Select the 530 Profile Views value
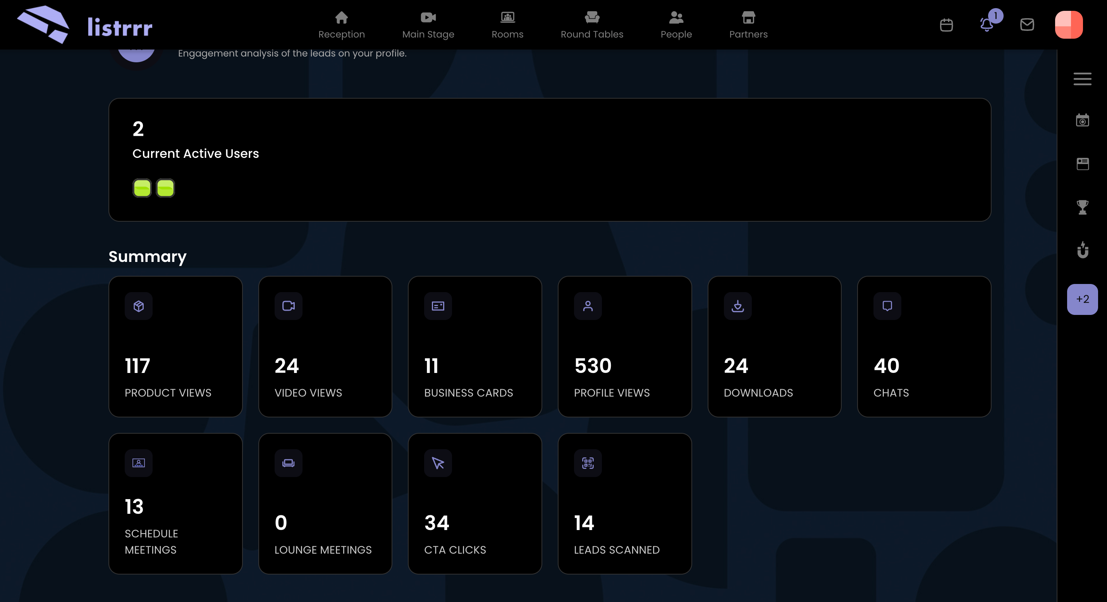The height and width of the screenshot is (602, 1107). click(593, 366)
